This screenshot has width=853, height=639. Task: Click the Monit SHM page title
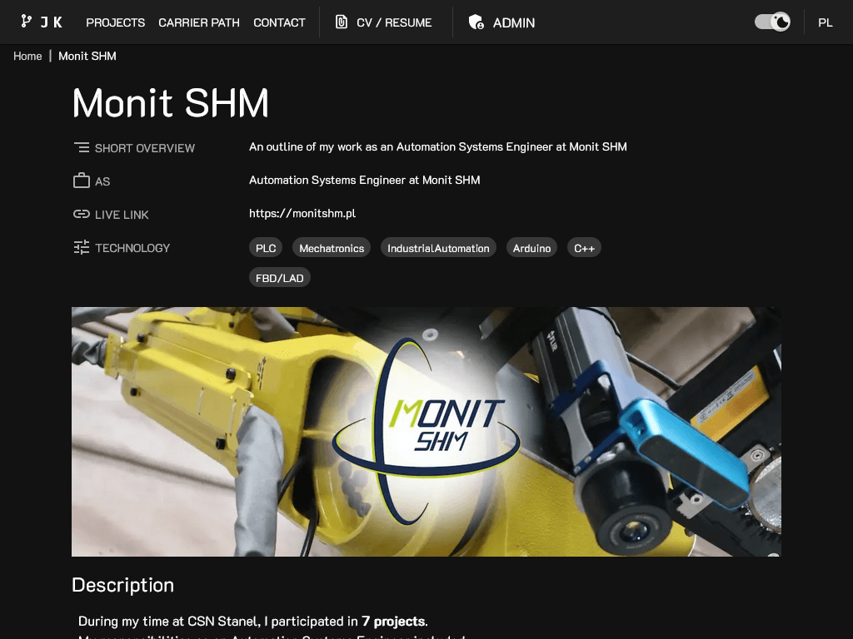(x=171, y=102)
